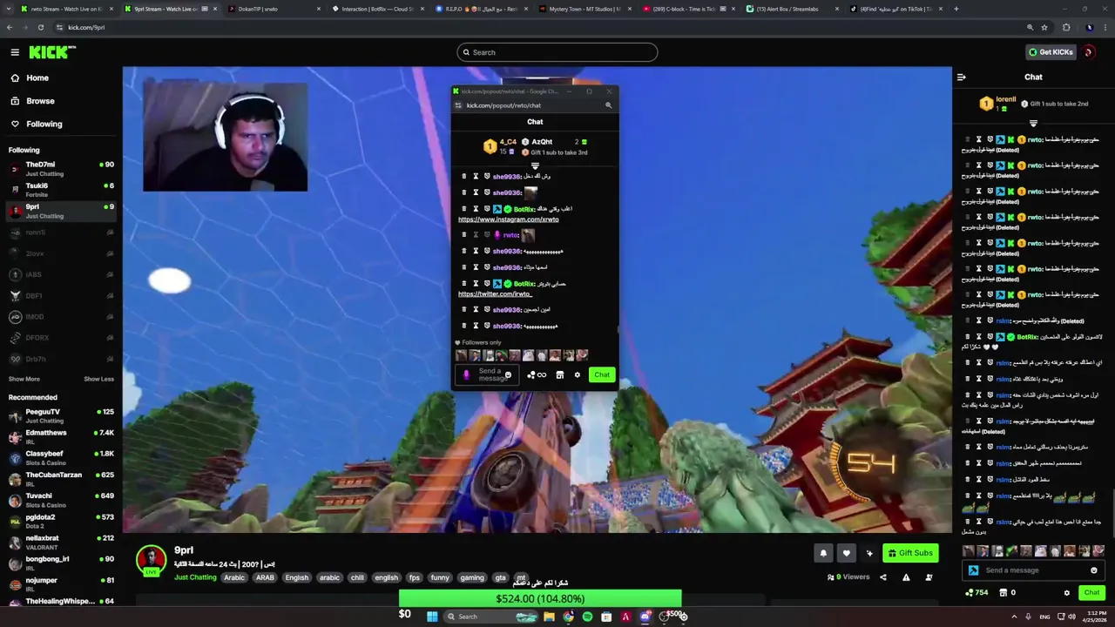Click the Kick logo

[52, 52]
